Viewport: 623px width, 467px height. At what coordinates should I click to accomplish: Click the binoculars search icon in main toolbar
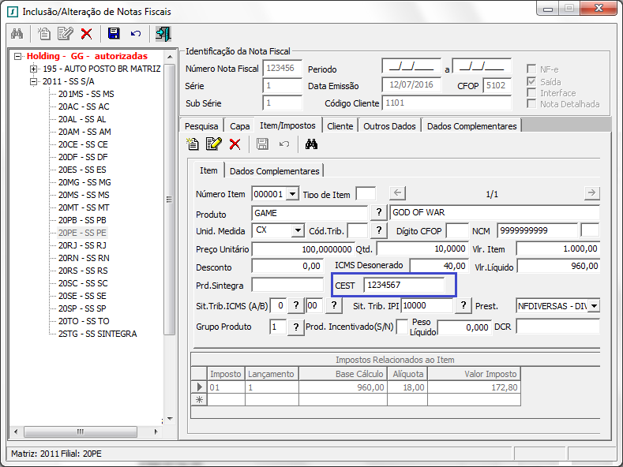point(17,34)
